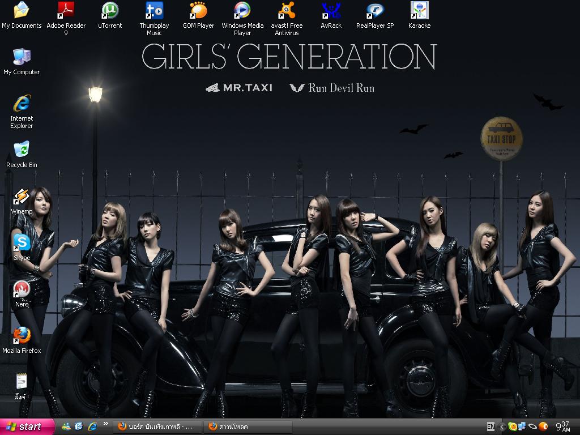Viewport: 580px width, 435px height.
Task: Launch the Adobe Reader 9 shortcut
Action: point(66,19)
